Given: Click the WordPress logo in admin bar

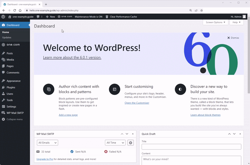Looking at the screenshot, I should point(3,17).
